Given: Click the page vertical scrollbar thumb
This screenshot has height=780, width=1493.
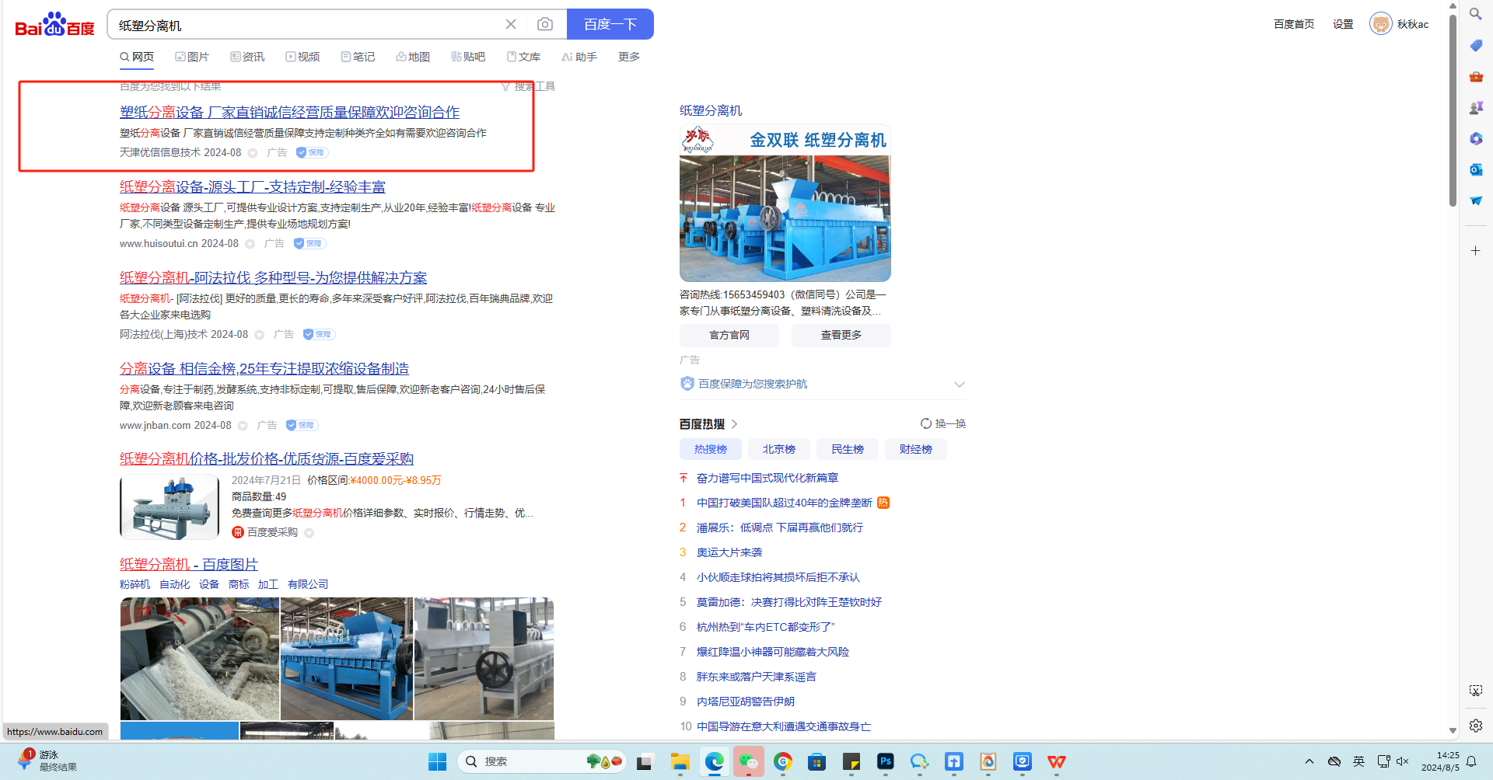Looking at the screenshot, I should (1453, 109).
